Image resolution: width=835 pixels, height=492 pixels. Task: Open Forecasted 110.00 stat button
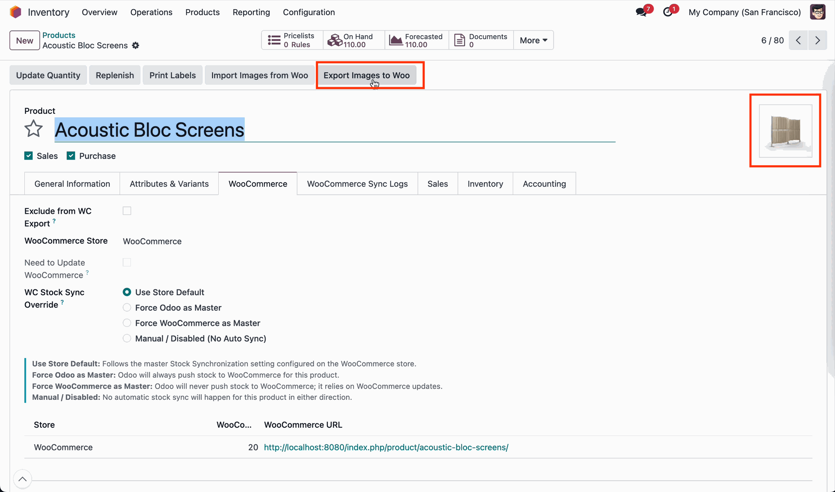417,40
